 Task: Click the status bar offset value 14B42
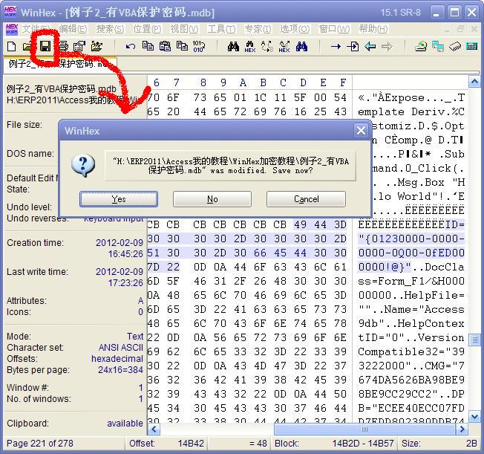tap(191, 444)
